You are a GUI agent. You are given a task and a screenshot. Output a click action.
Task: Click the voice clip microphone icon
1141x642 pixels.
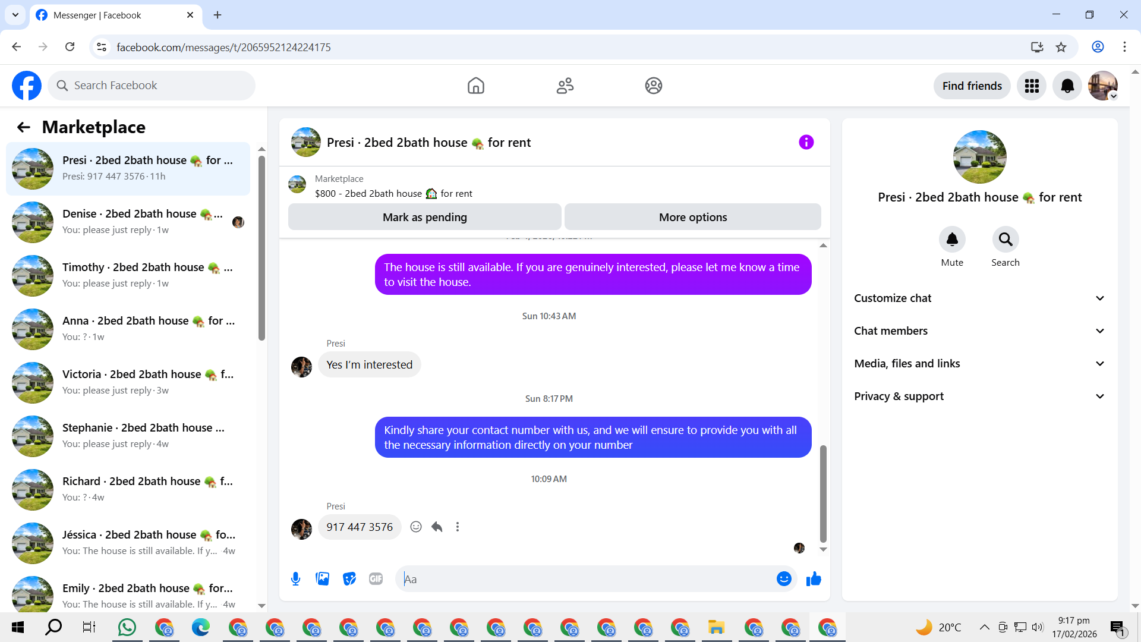point(295,579)
